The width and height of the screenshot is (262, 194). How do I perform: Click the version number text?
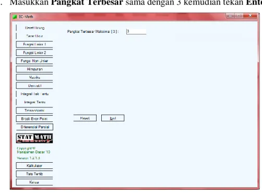pos(29,158)
